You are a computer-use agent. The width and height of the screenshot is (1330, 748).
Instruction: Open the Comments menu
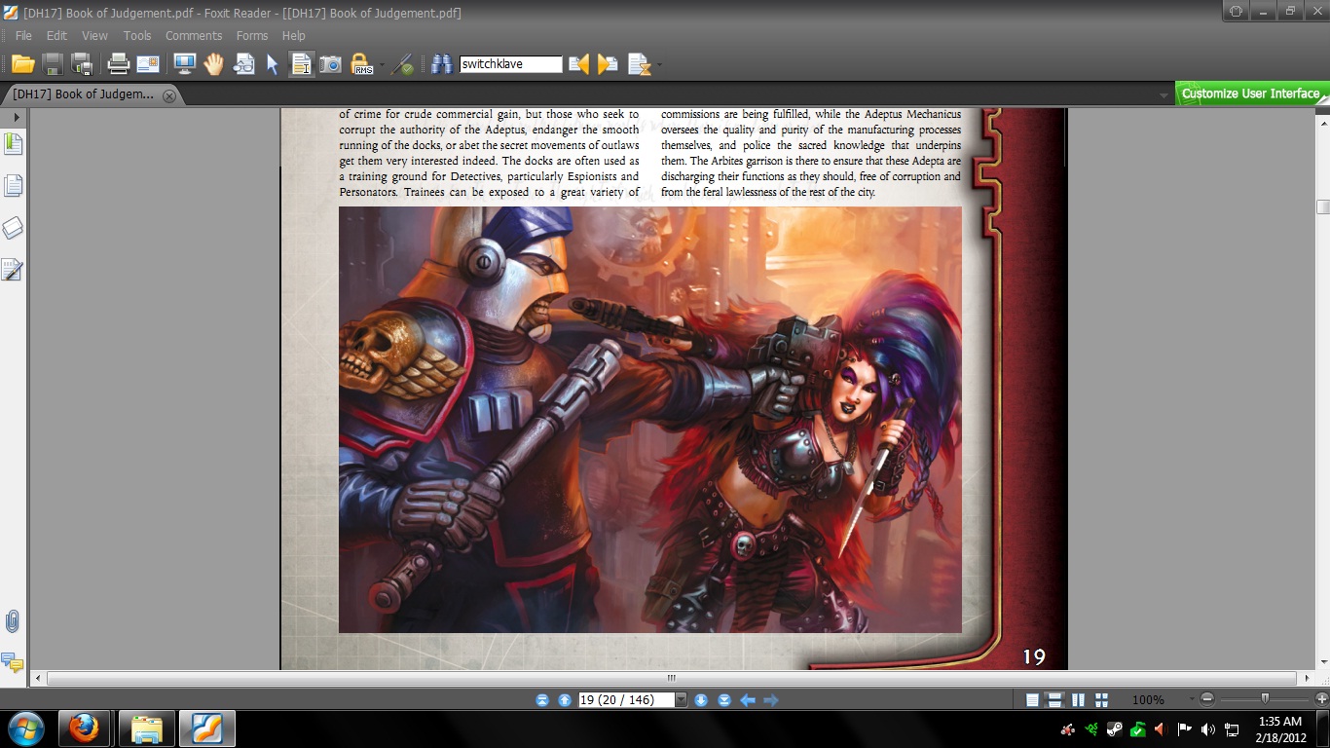[194, 36]
